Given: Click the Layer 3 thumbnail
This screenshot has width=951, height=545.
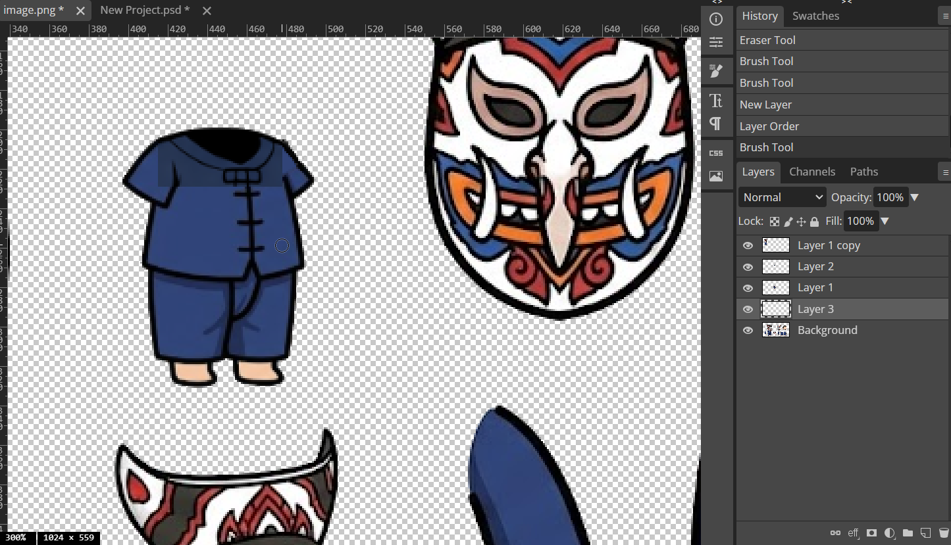Looking at the screenshot, I should pyautogui.click(x=776, y=310).
